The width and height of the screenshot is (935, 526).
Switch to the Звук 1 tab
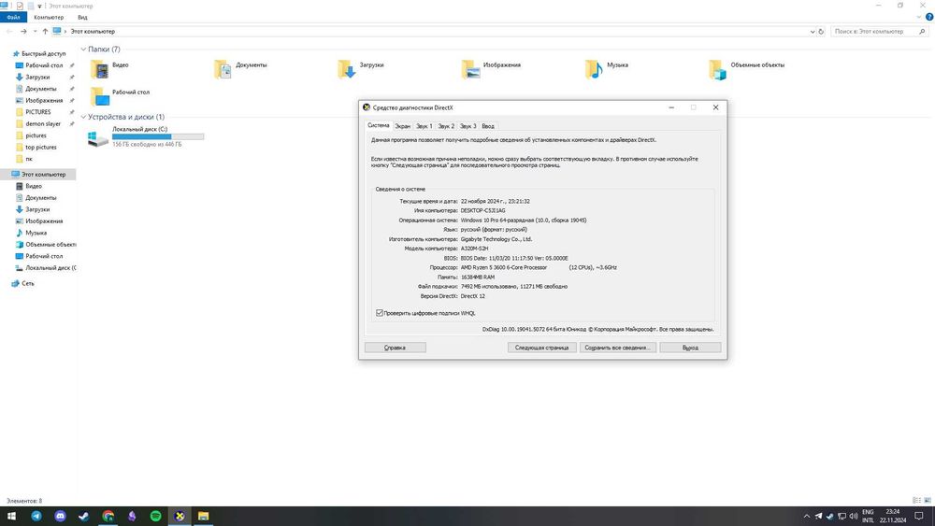click(x=424, y=126)
